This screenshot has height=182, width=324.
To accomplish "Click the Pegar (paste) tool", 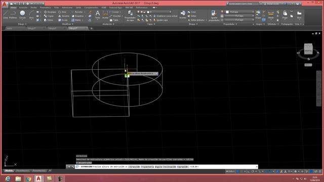I will coord(285,15).
